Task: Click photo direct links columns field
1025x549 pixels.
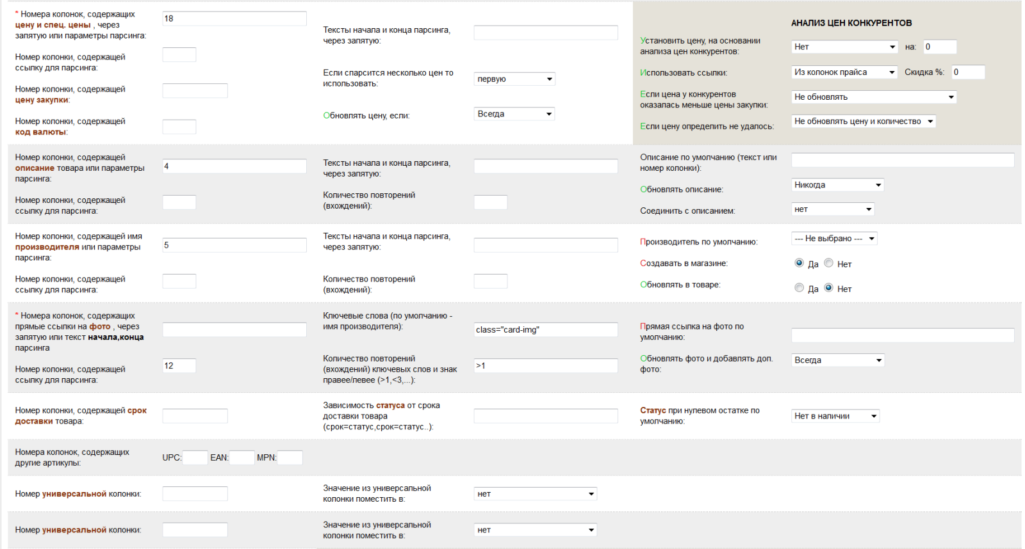Action: (x=234, y=330)
